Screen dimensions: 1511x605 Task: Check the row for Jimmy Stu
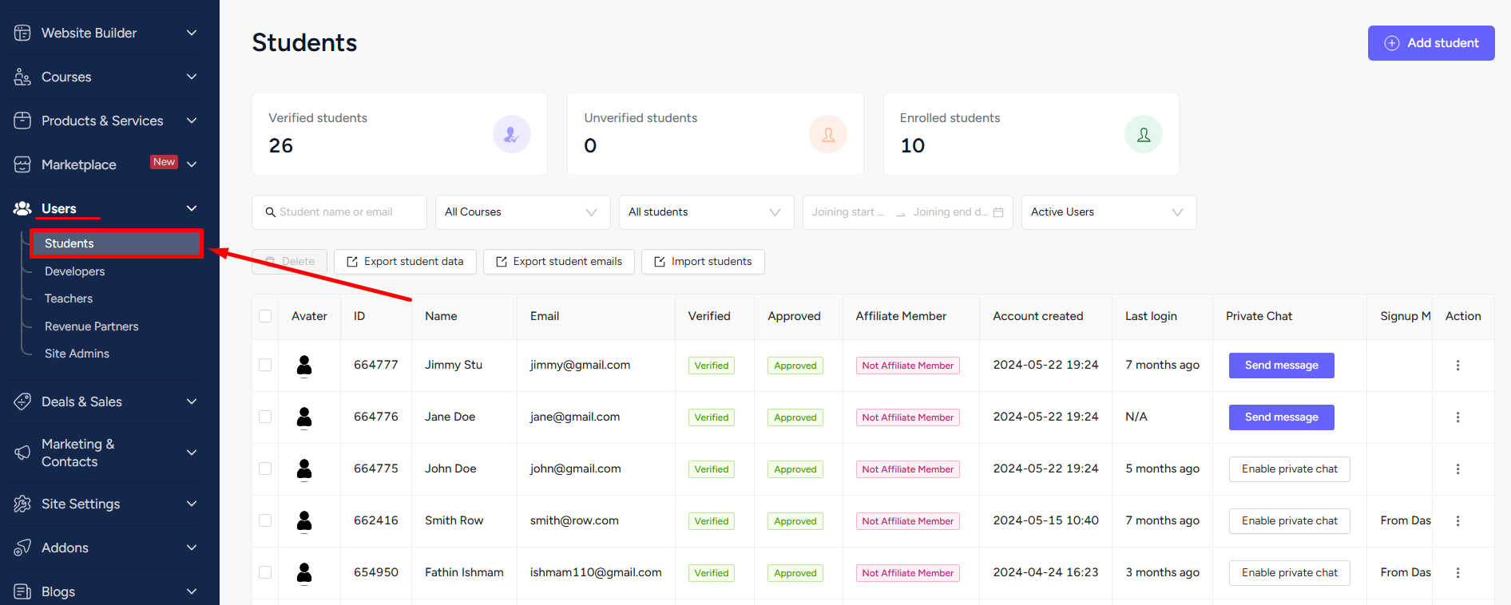coord(265,365)
